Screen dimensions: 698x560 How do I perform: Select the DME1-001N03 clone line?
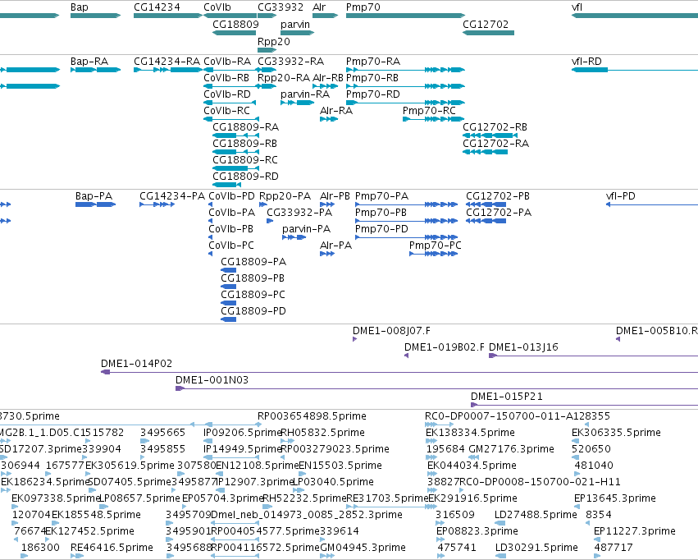pyautogui.click(x=436, y=388)
